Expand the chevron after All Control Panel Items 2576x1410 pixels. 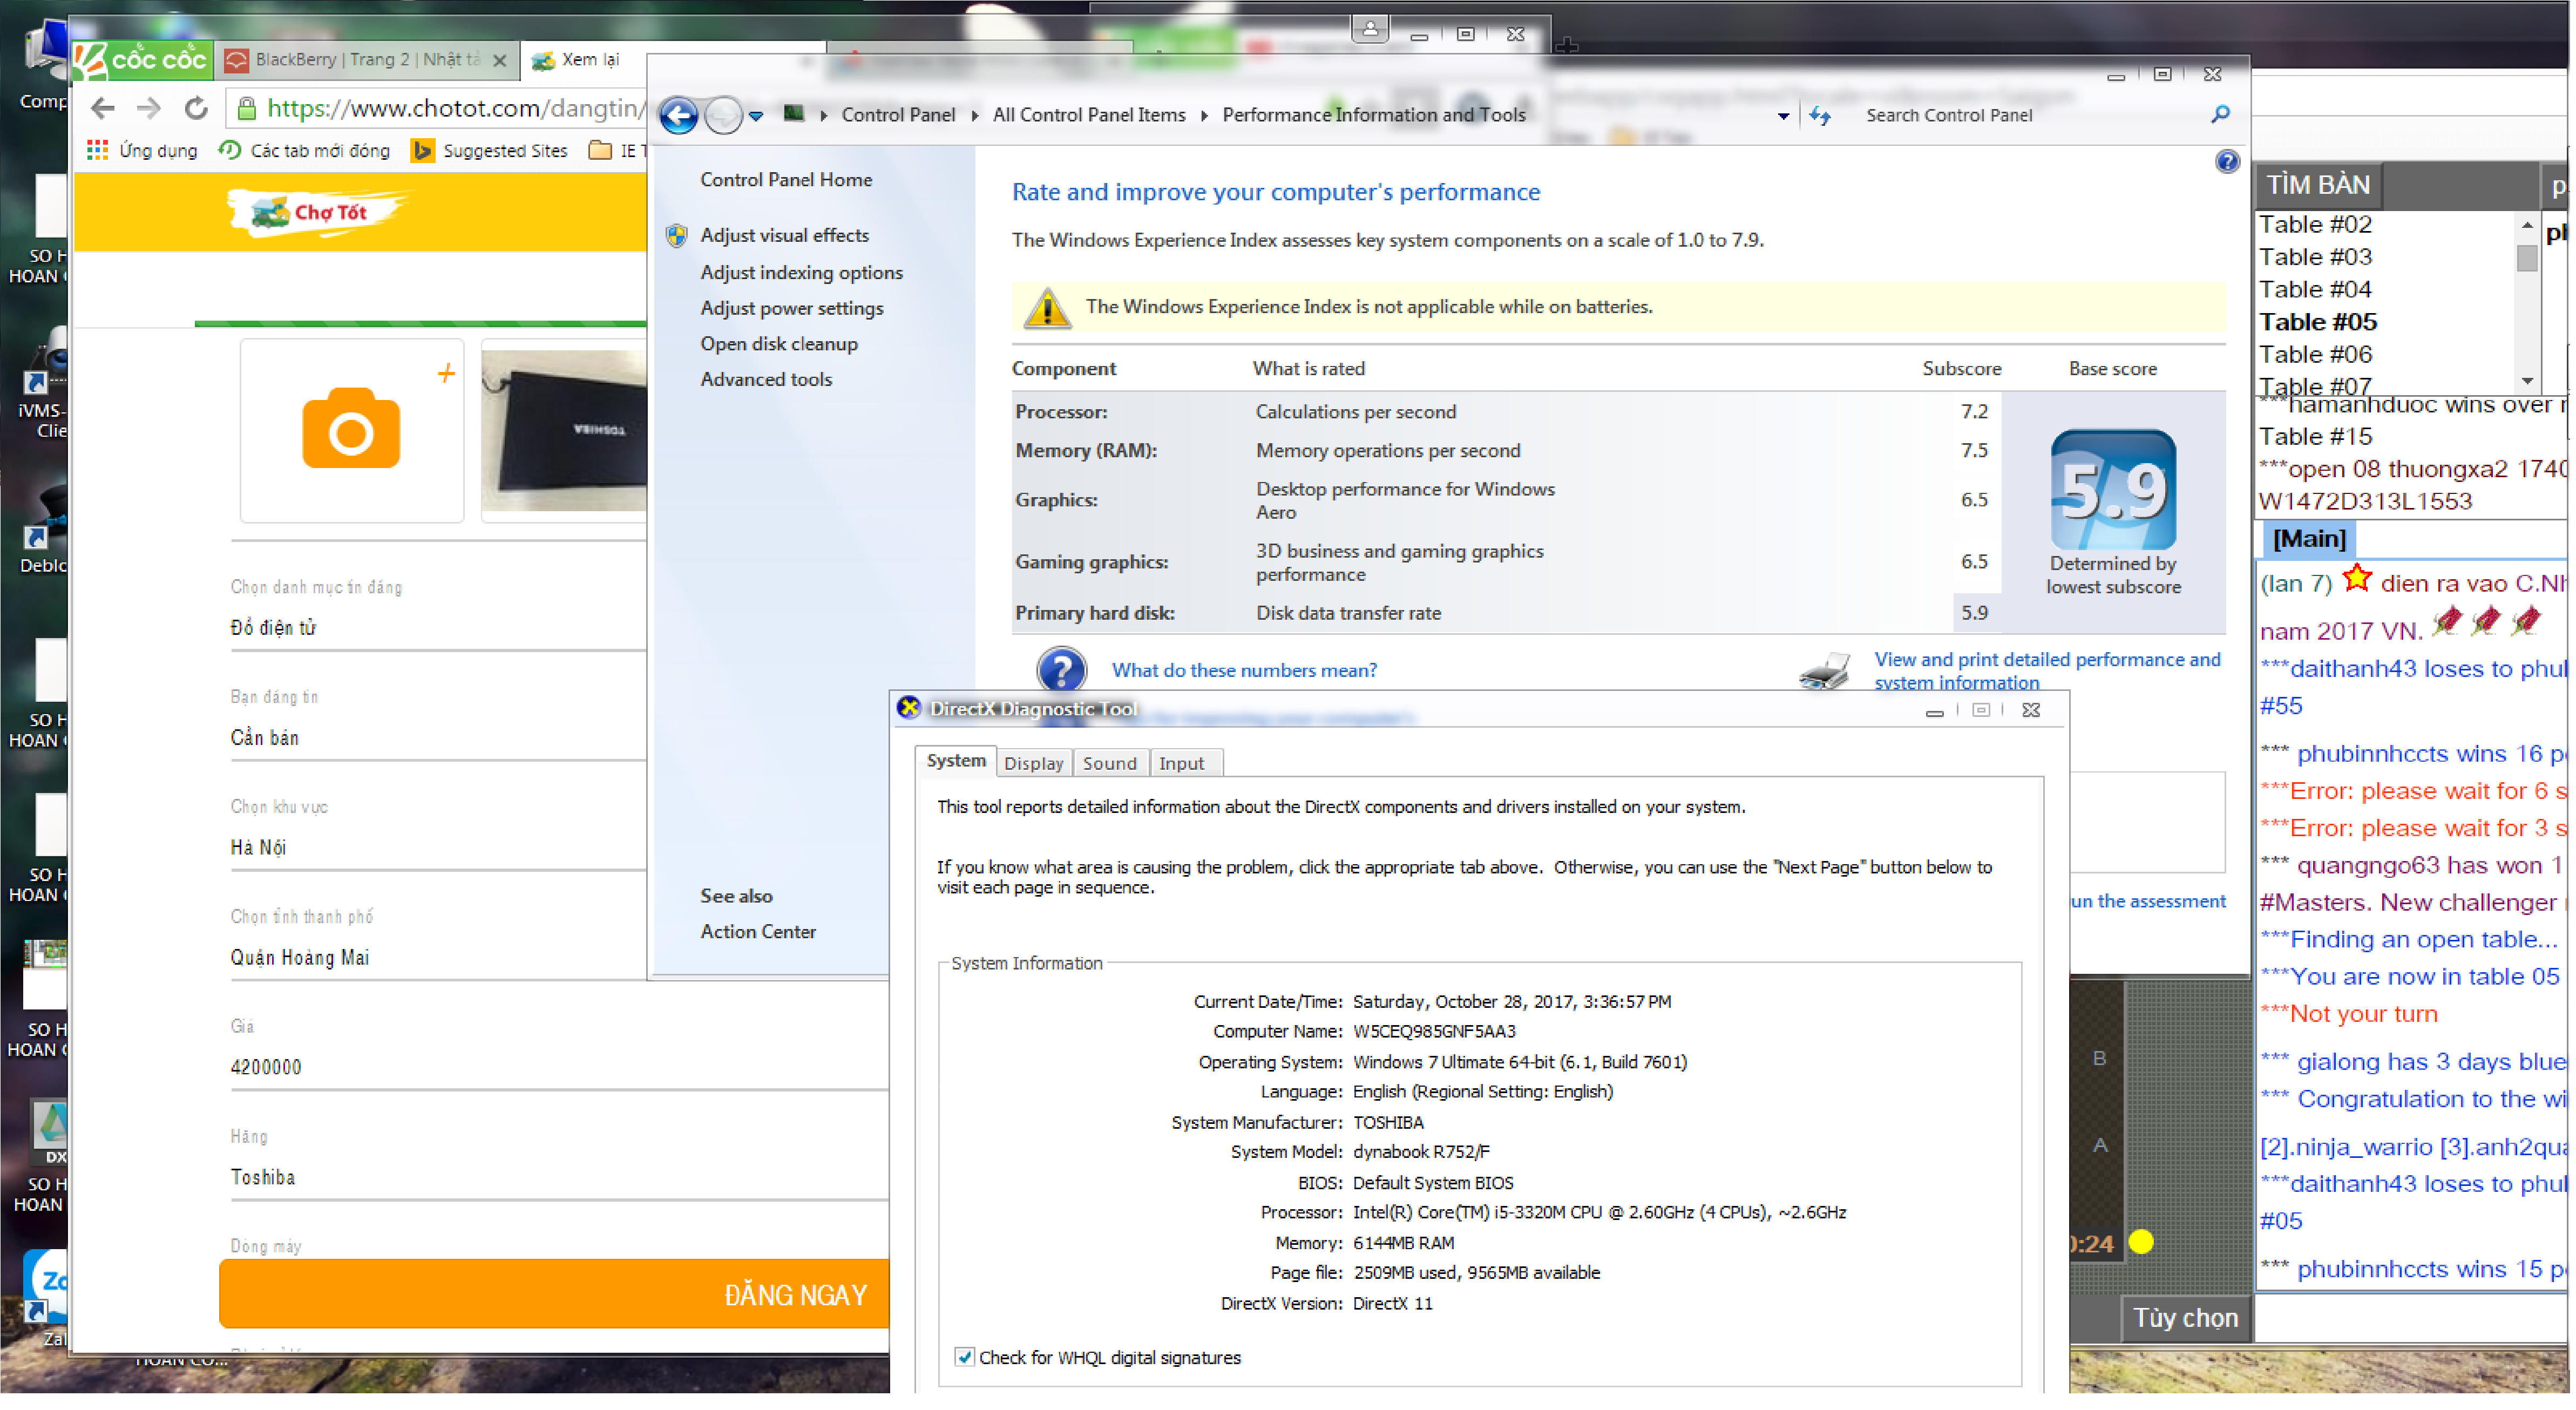(x=1205, y=115)
